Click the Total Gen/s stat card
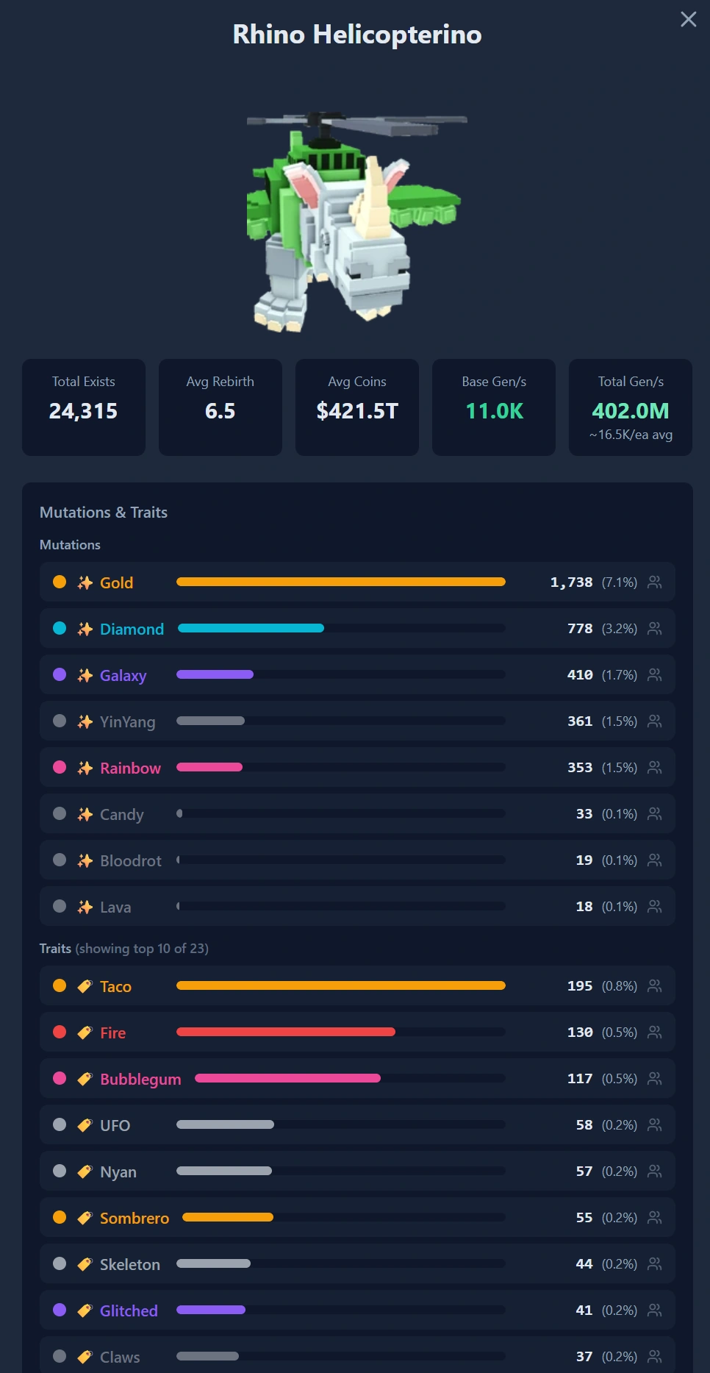The width and height of the screenshot is (710, 1373). (x=631, y=407)
